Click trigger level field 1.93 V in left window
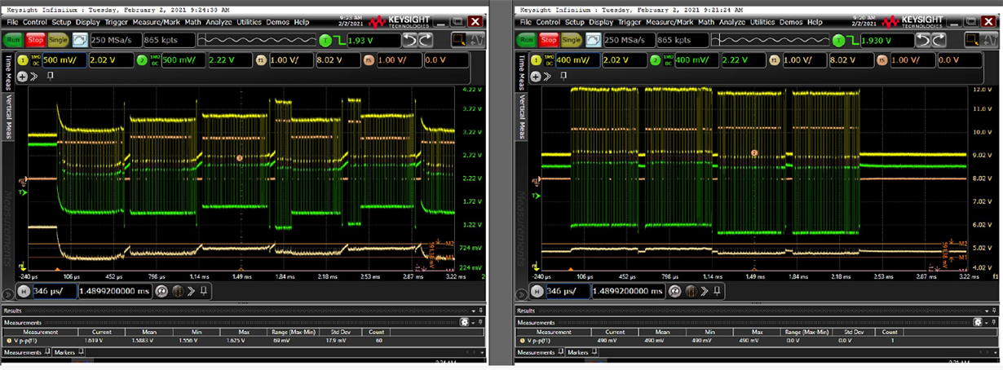 coord(373,40)
